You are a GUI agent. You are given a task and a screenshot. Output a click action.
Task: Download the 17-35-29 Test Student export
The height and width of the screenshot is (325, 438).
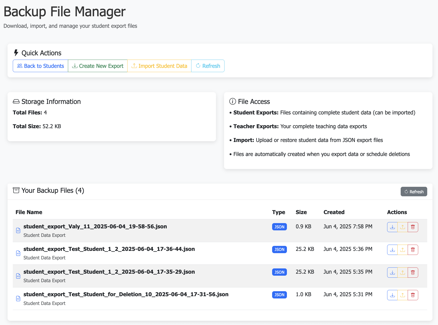point(392,272)
